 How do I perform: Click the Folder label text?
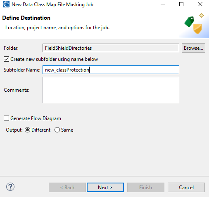[x=11, y=48]
